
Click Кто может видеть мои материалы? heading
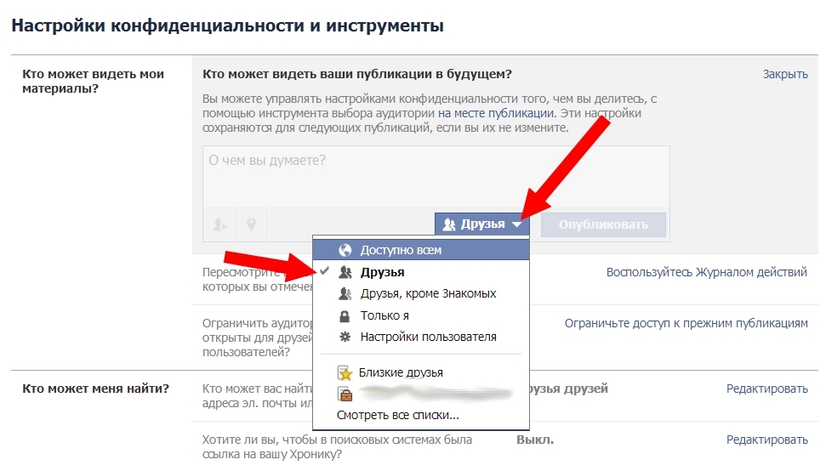(x=93, y=81)
